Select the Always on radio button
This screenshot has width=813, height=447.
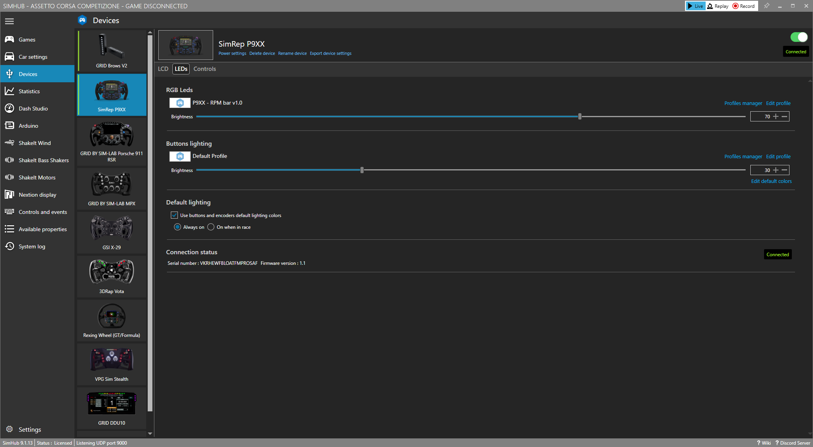point(177,227)
